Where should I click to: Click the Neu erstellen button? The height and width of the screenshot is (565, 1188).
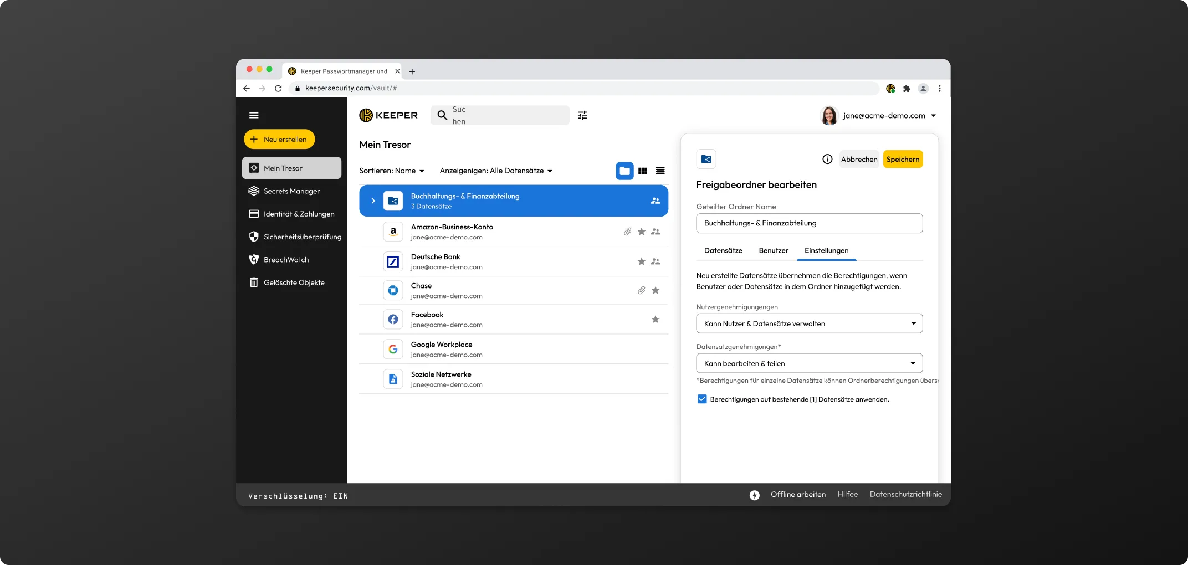pos(279,139)
